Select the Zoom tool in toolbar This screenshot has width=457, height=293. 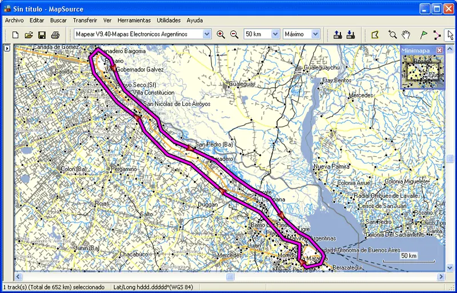pyautogui.click(x=392, y=35)
